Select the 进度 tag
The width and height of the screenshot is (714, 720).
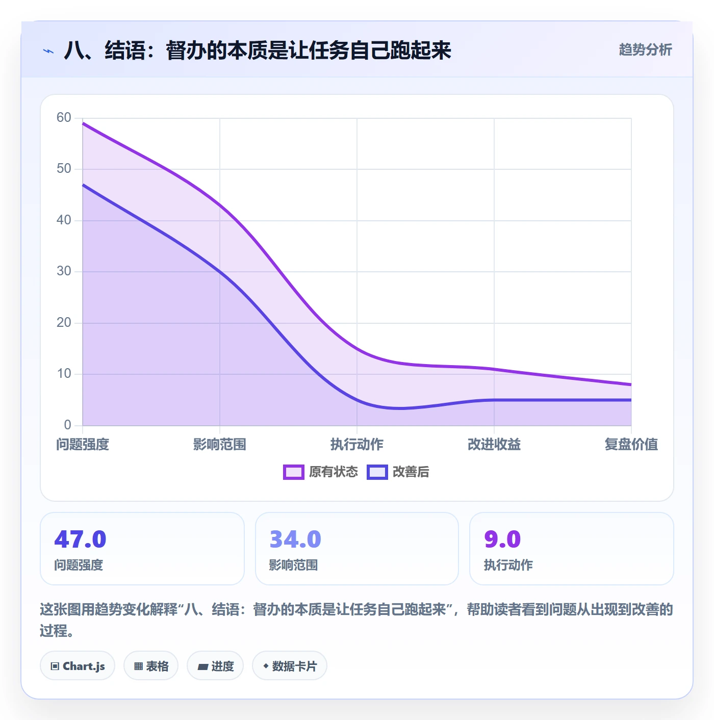coord(215,666)
